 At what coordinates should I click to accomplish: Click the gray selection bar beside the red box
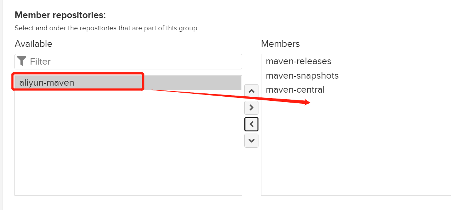[193, 83]
